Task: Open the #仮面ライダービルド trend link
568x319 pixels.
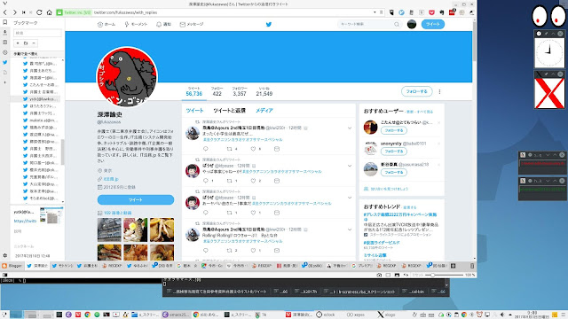Action: click(x=382, y=243)
